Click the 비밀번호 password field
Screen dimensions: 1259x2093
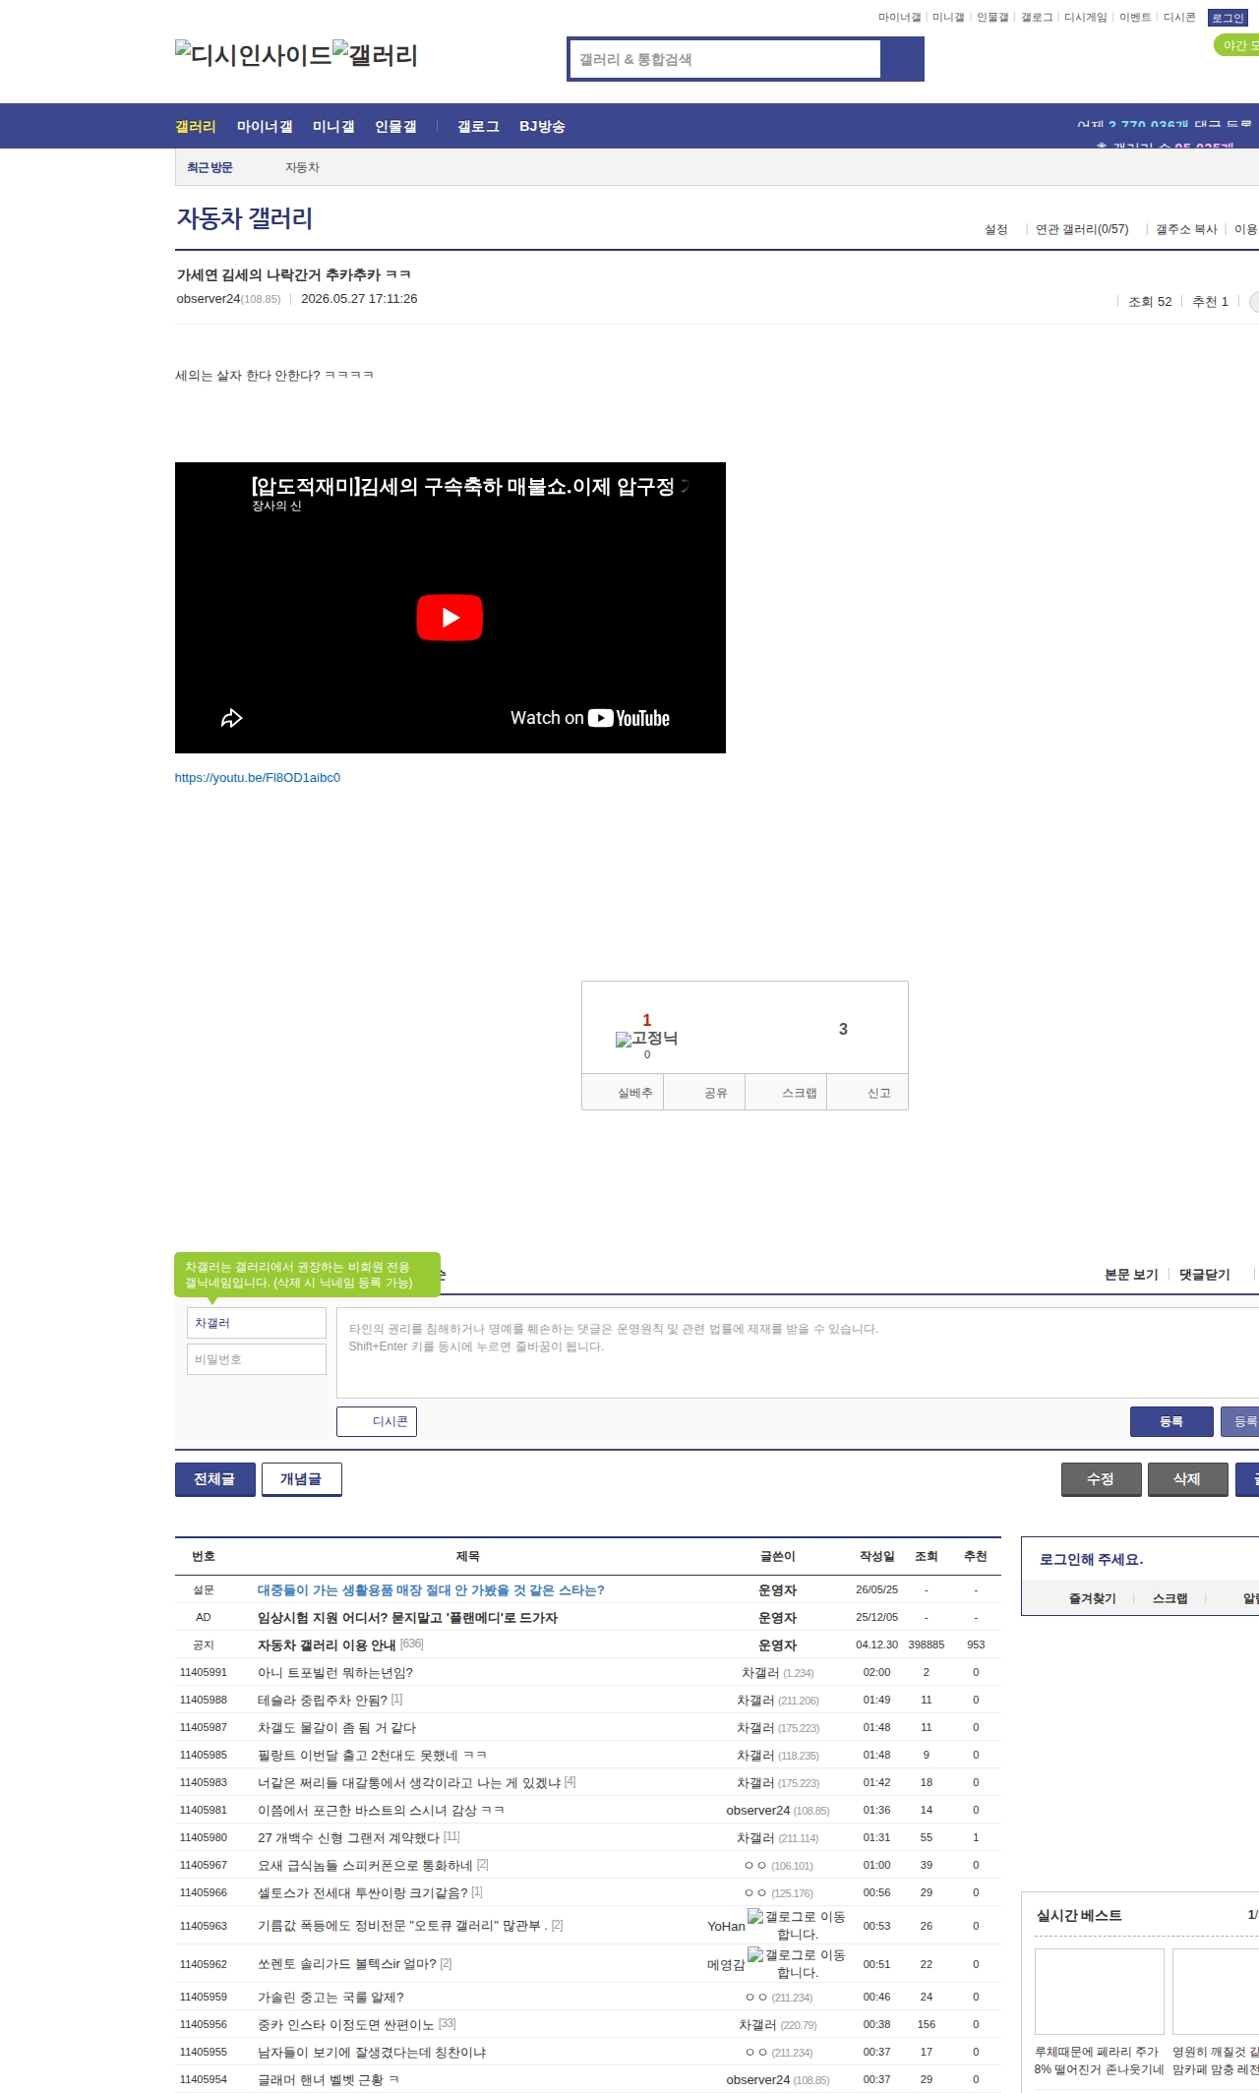point(257,1359)
